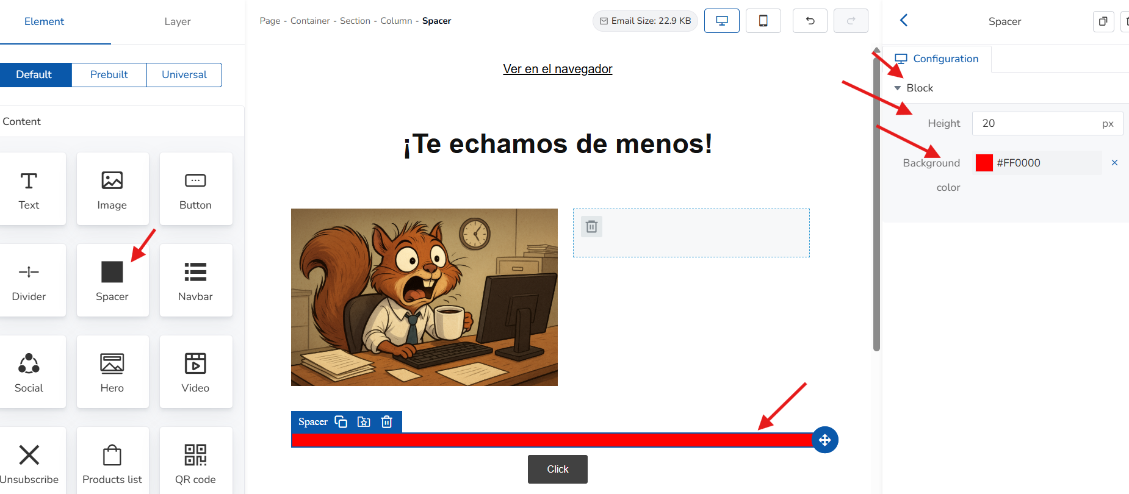
Task: Select the squirrel office image
Action: coord(424,297)
